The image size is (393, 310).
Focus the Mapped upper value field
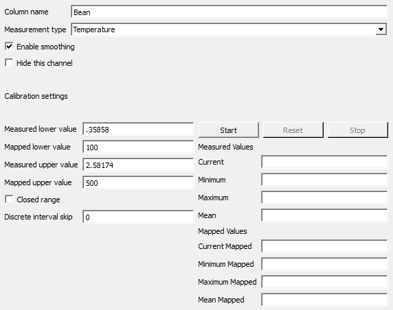tap(138, 182)
